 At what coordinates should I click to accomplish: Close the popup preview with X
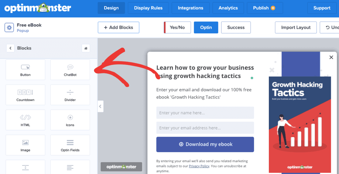pos(331,57)
